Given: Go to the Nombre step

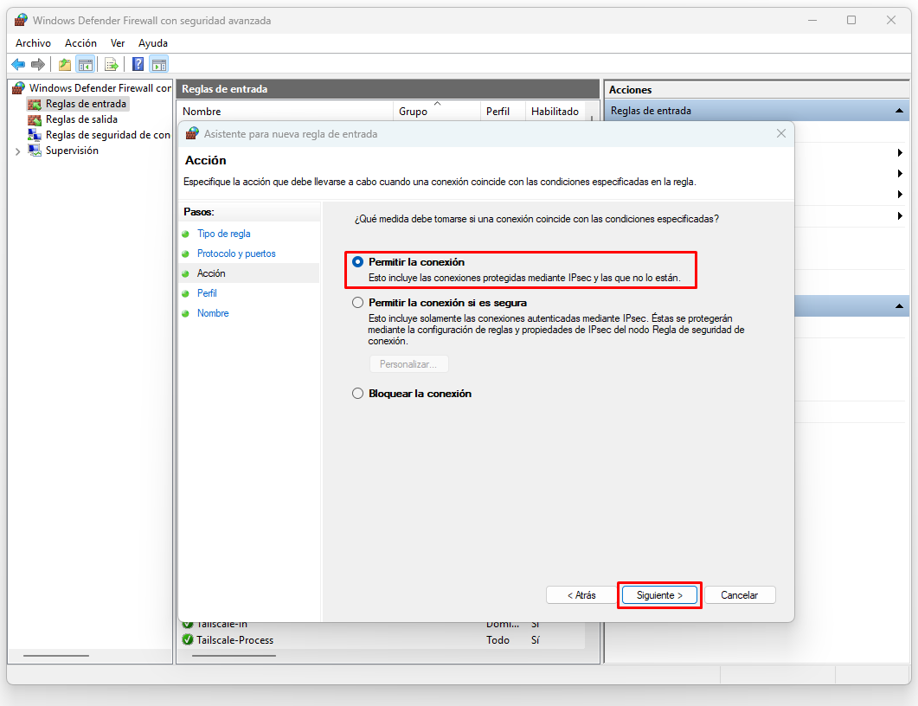Looking at the screenshot, I should (213, 313).
